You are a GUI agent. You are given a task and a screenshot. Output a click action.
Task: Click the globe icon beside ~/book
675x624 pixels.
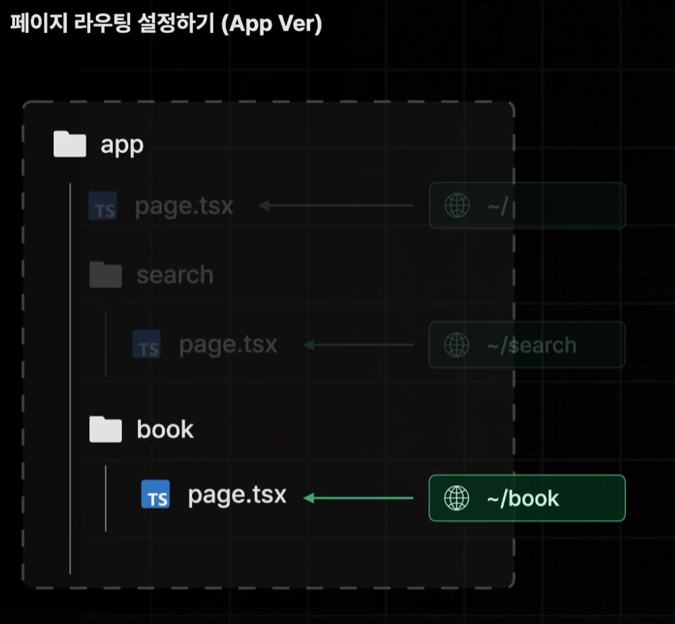[x=457, y=498]
